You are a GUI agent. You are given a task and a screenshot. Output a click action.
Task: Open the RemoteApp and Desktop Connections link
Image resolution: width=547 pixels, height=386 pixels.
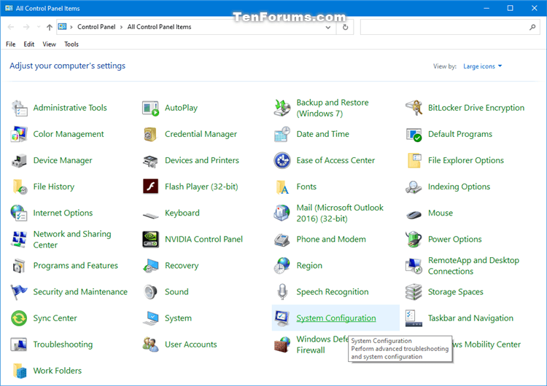pyautogui.click(x=473, y=266)
